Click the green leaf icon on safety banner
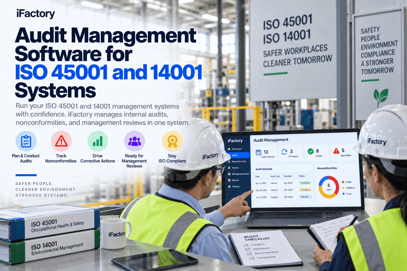Viewport: 407px width, 271px height. 381,97
